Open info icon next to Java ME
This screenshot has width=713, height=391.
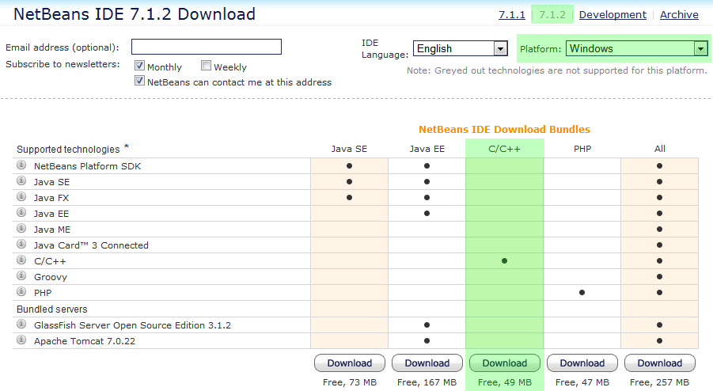(21, 228)
